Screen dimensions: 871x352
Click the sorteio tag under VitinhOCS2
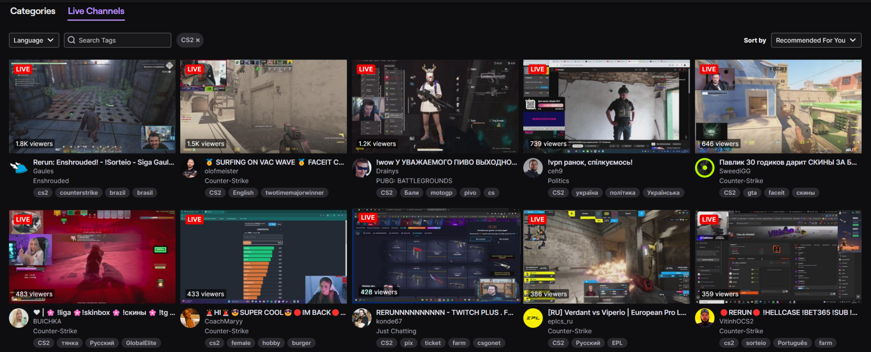tap(756, 343)
